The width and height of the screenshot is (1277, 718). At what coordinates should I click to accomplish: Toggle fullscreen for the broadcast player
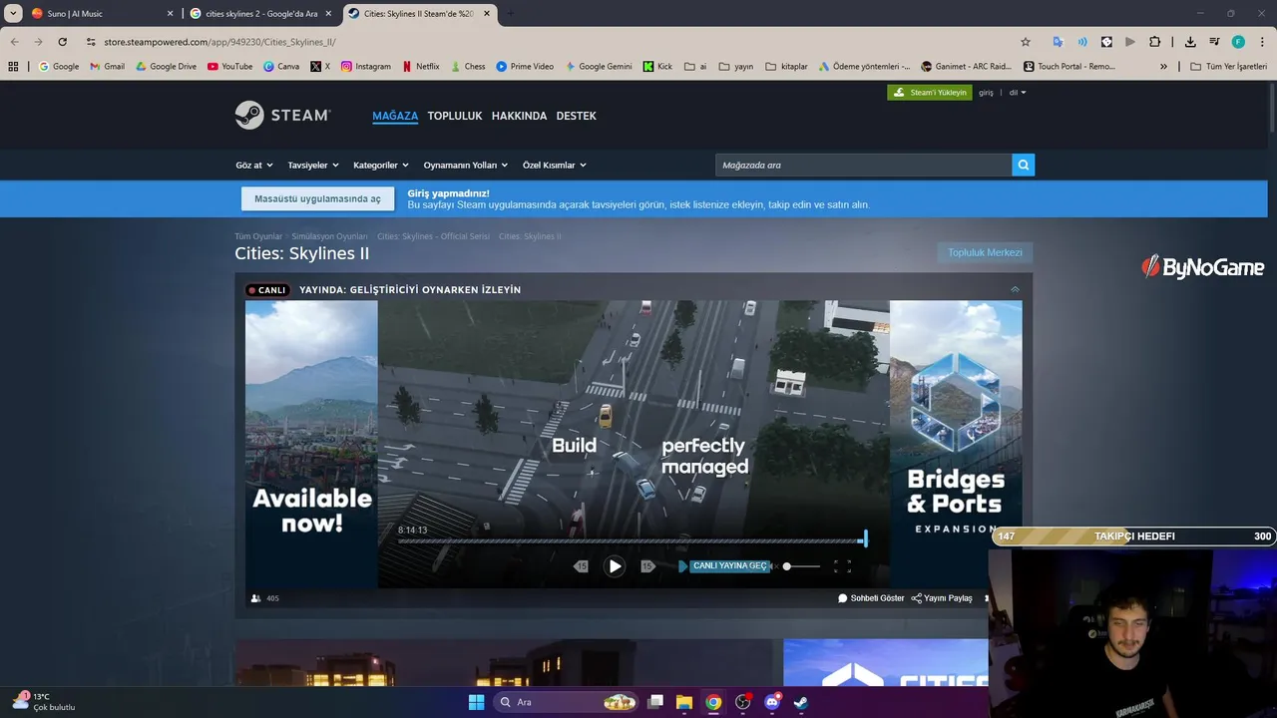(x=842, y=566)
